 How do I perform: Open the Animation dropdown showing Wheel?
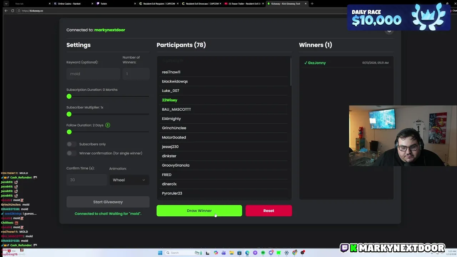pyautogui.click(x=129, y=180)
